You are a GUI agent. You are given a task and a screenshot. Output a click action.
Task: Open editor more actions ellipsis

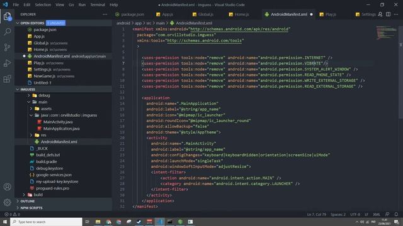point(396,14)
